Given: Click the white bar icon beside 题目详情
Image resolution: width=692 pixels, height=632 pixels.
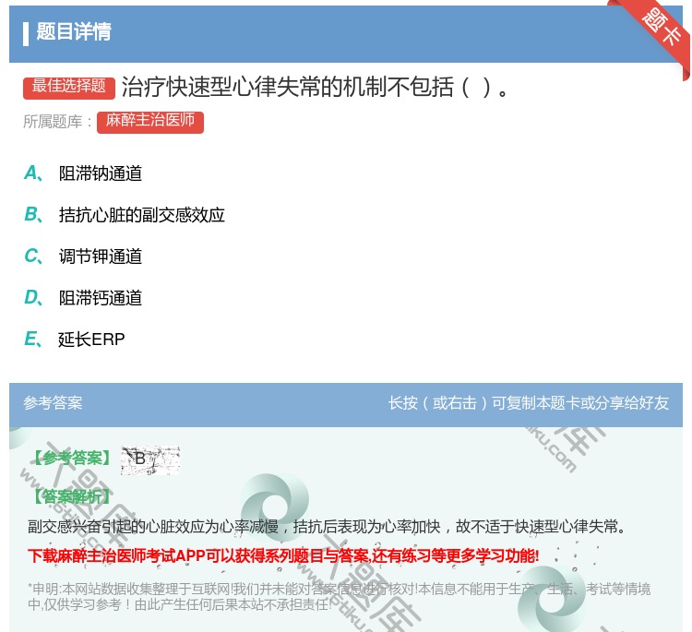Looking at the screenshot, I should [26, 33].
